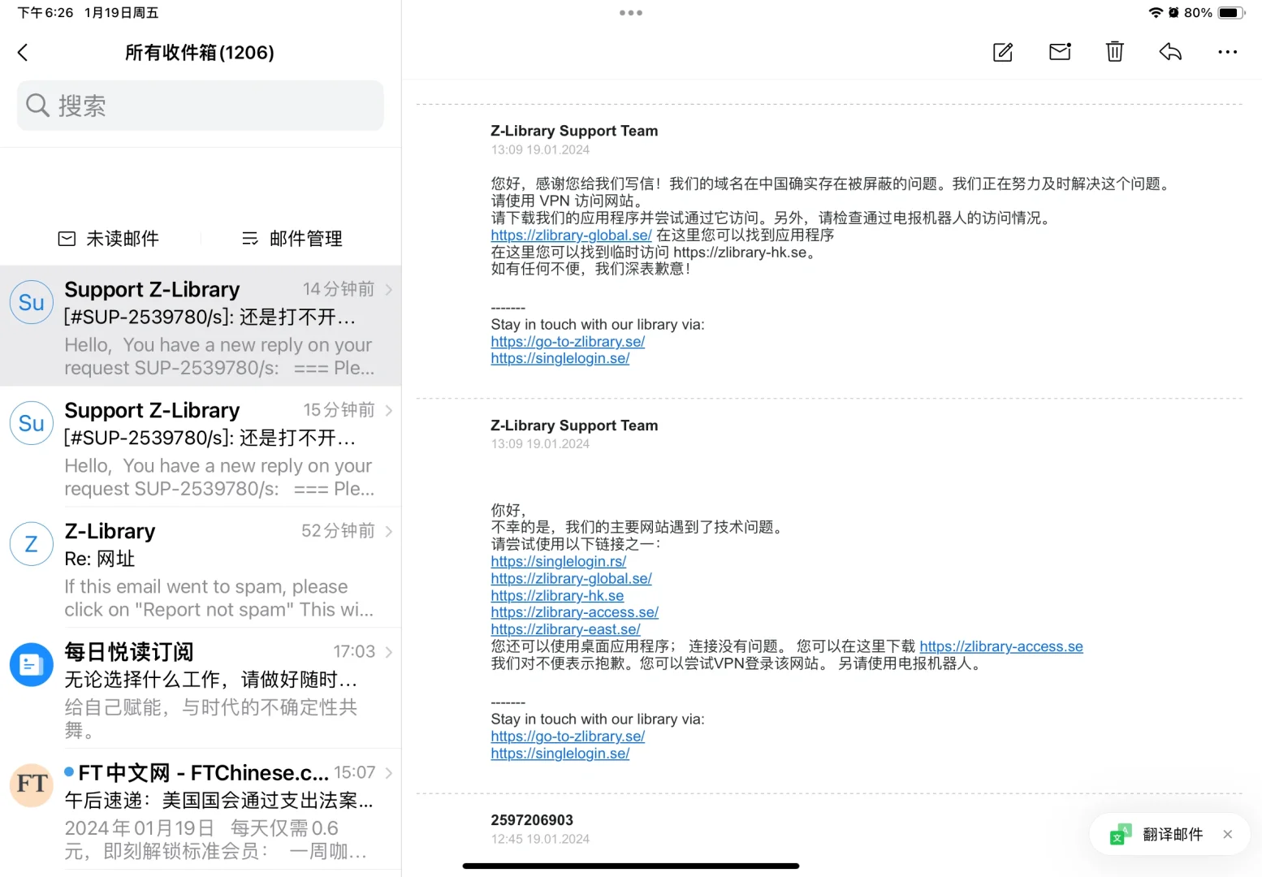The width and height of the screenshot is (1262, 877).
Task: Expand chevron on 52分钟前 email row
Action: pyautogui.click(x=389, y=531)
